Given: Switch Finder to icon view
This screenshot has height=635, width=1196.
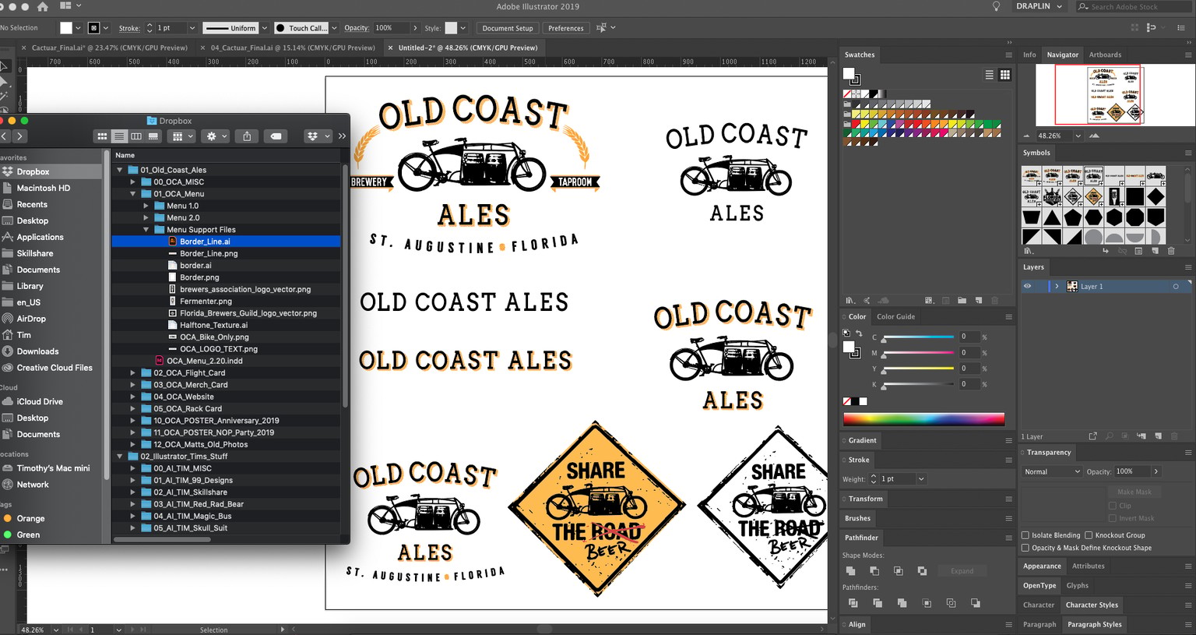Looking at the screenshot, I should [x=102, y=136].
